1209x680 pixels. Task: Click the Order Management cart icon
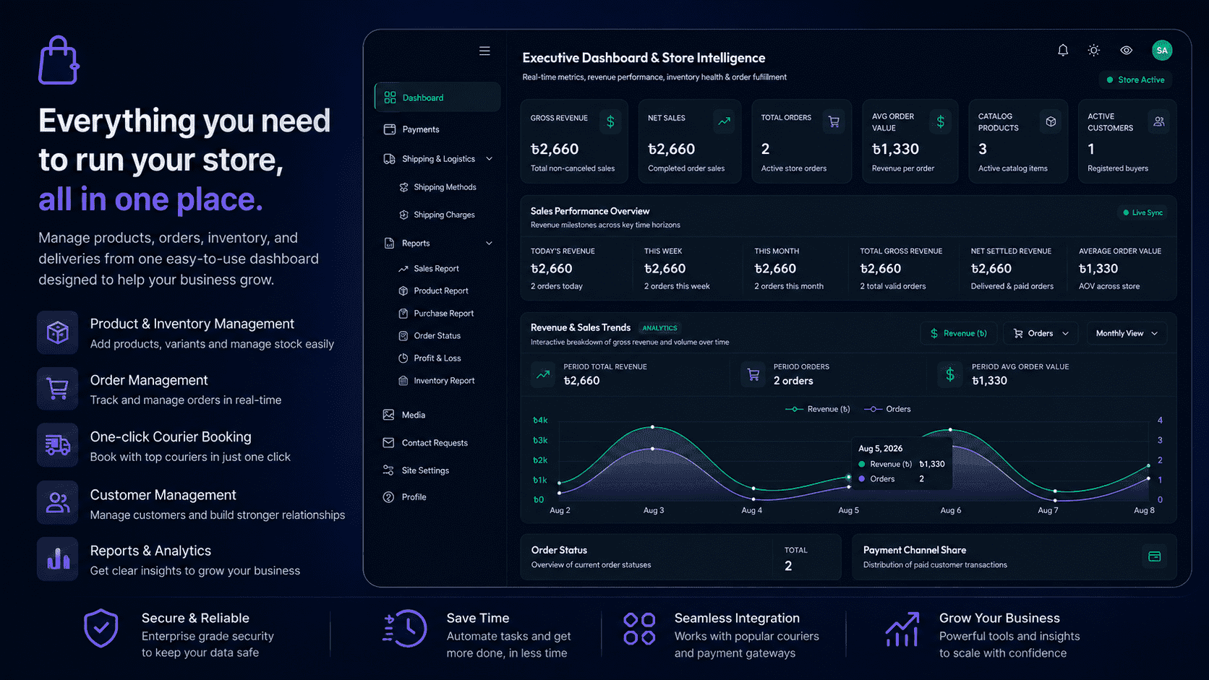58,389
